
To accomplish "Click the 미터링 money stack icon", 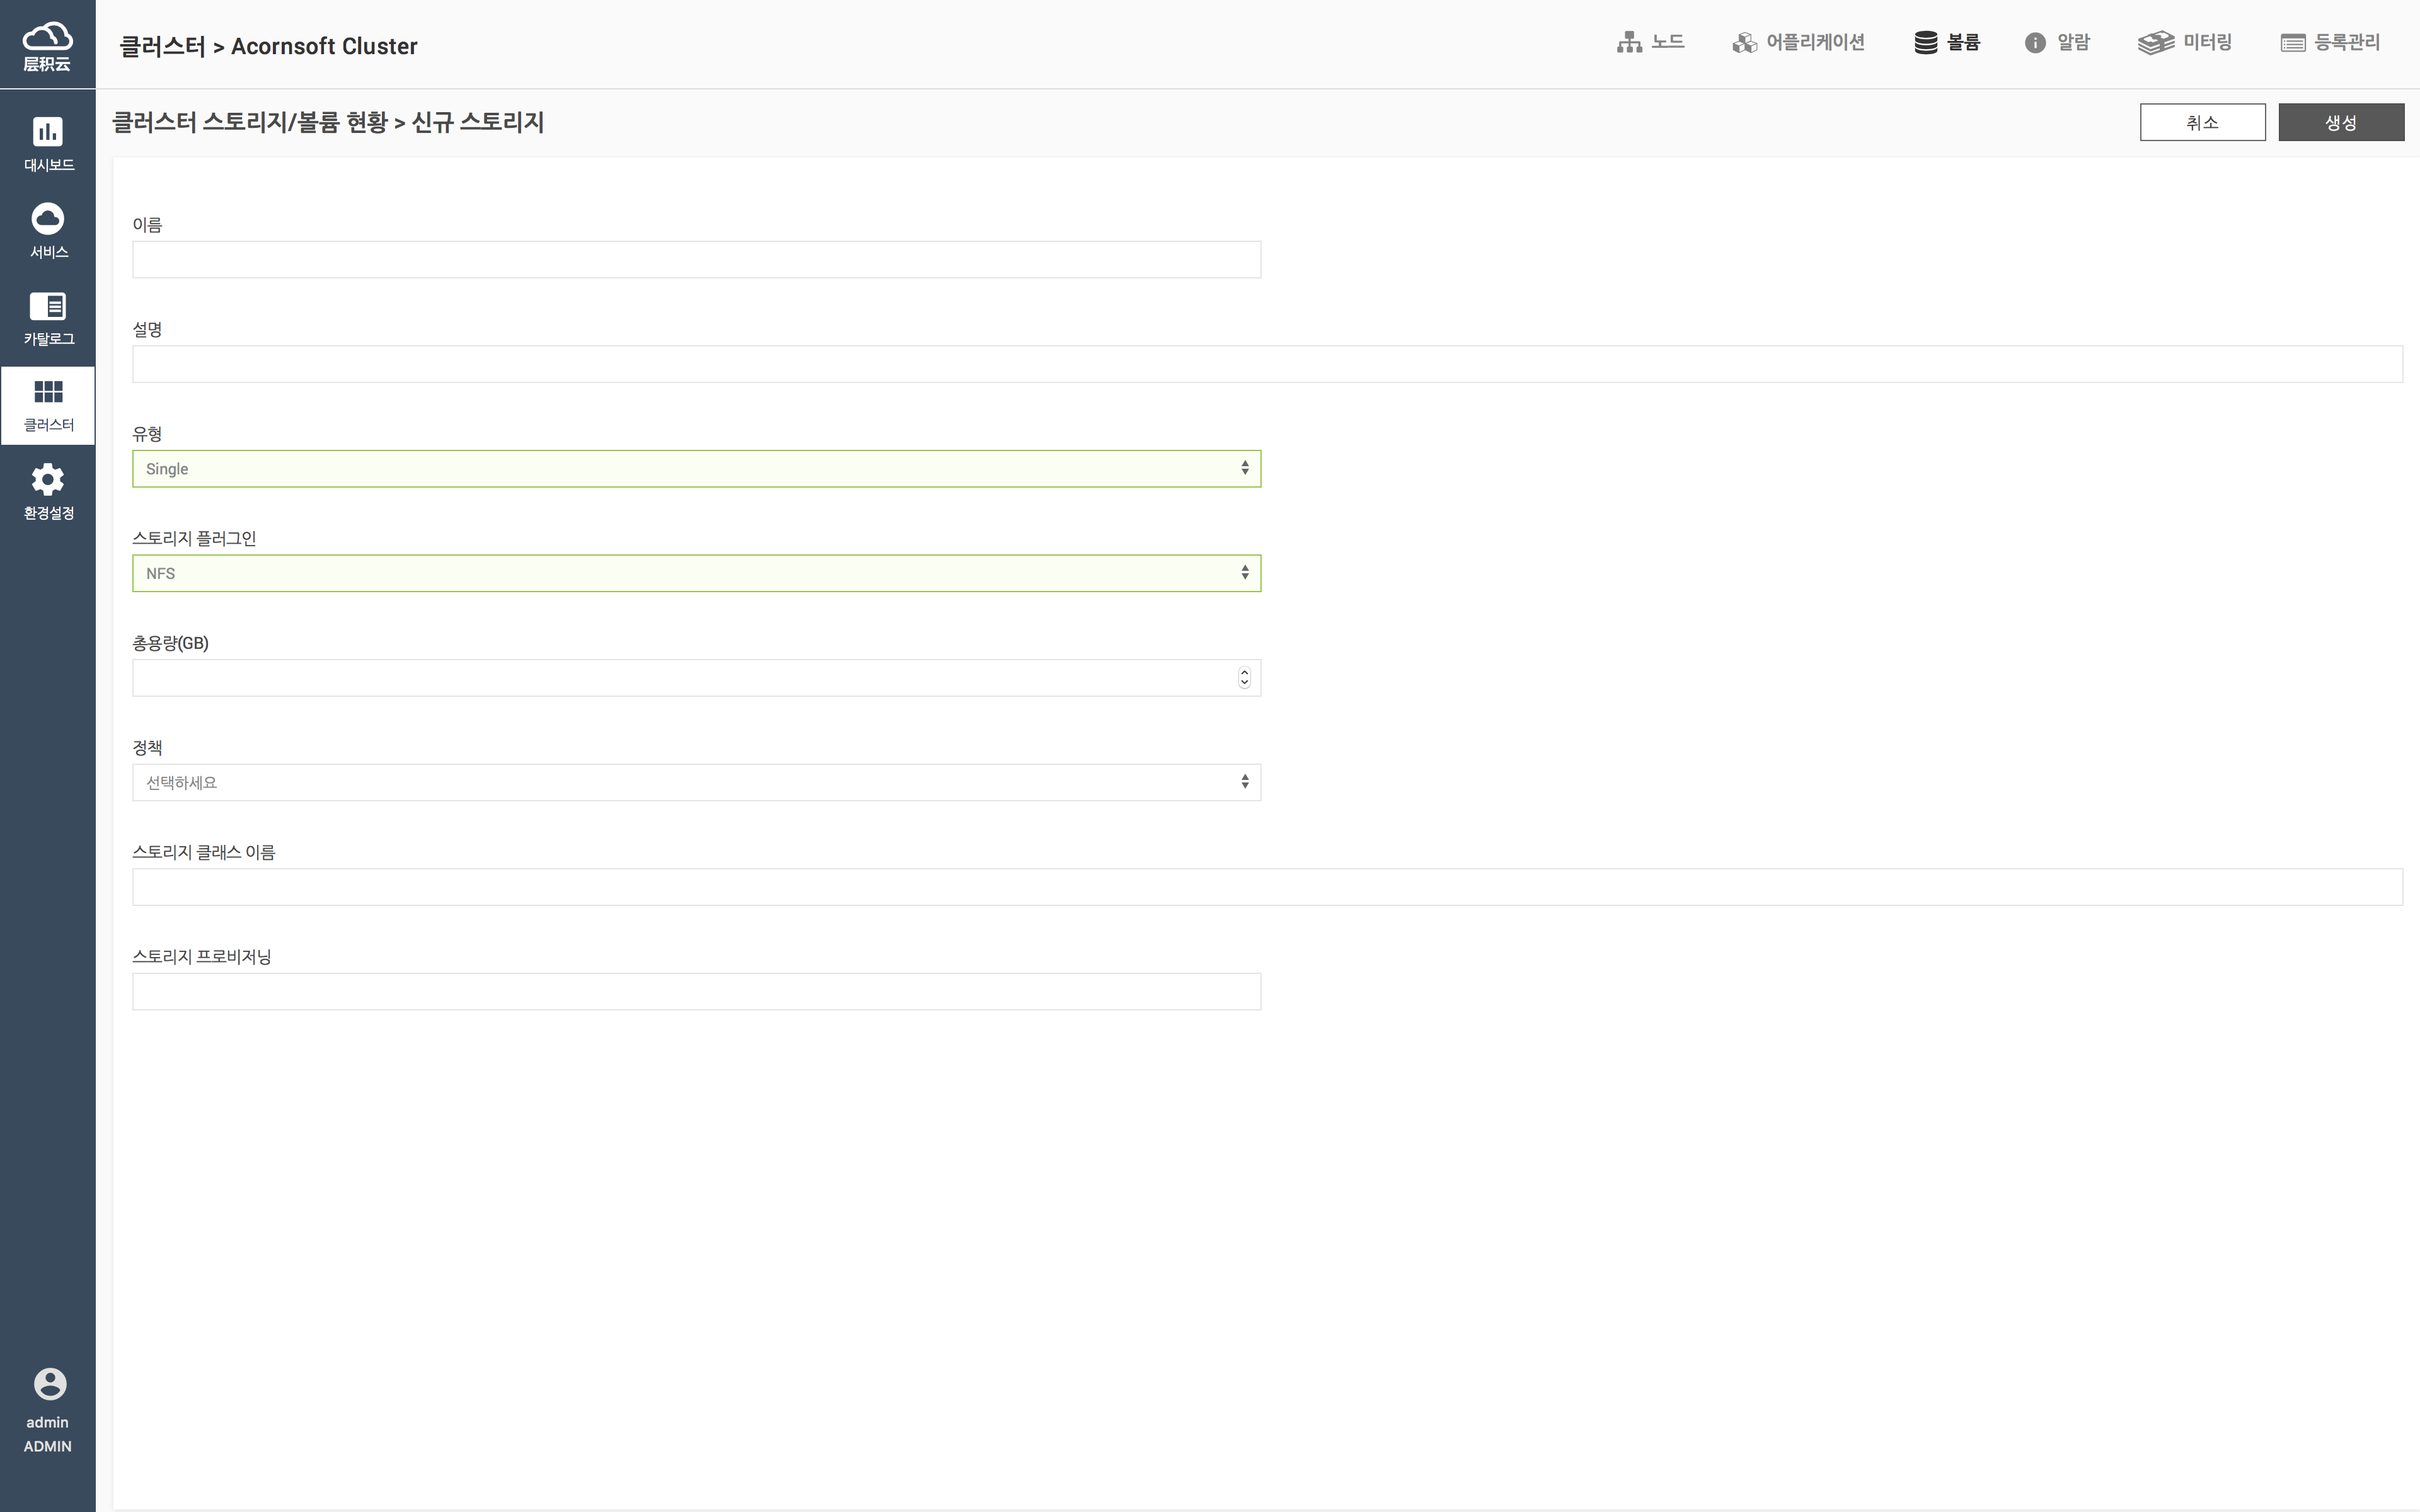I will (2156, 42).
